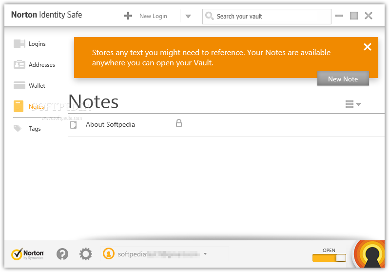The width and height of the screenshot is (389, 272).
Task: Open the Logins section
Action: (x=37, y=44)
